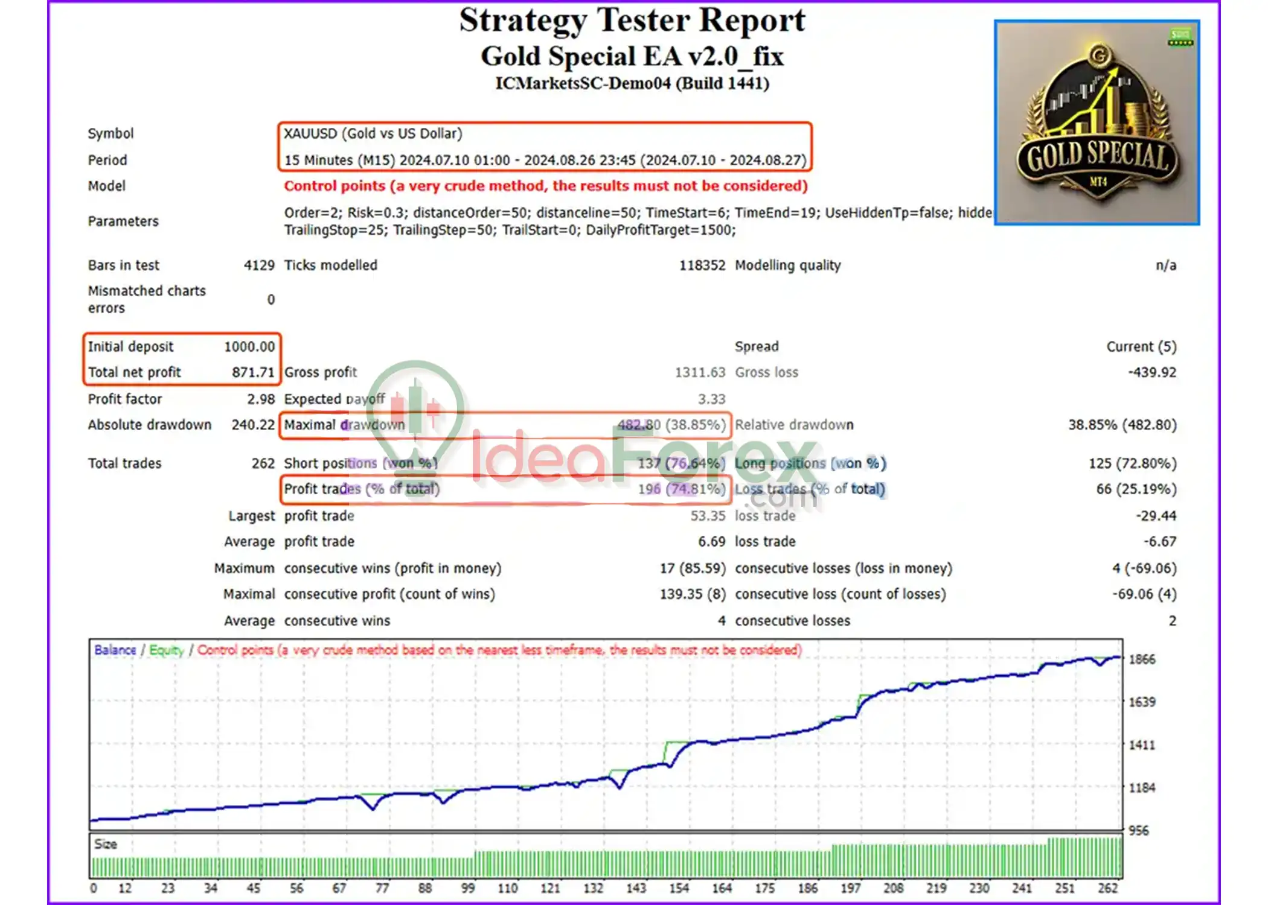This screenshot has height=905, width=1268.
Task: Click the 'Gold Special EA v2.0_fix' heading
Action: click(x=632, y=56)
